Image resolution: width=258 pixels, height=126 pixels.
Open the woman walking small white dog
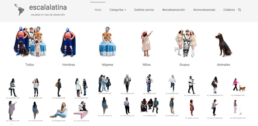tap(238, 108)
